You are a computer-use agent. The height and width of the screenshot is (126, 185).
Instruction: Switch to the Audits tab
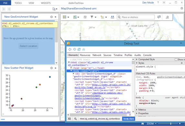point(137,55)
